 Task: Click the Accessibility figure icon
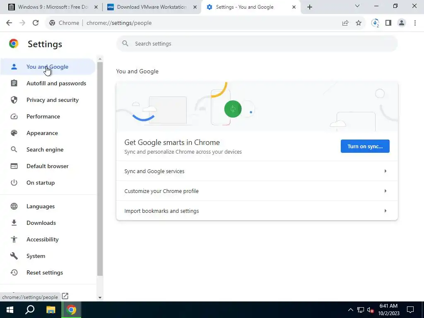tap(14, 239)
